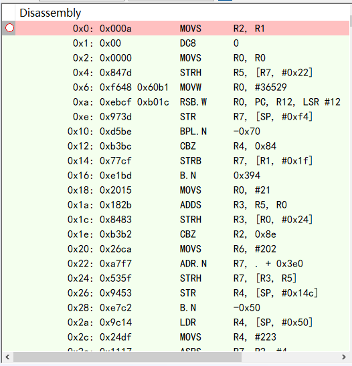Select the ADDS R3, R5, R0 line
The width and height of the screenshot is (352, 366).
(x=182, y=205)
